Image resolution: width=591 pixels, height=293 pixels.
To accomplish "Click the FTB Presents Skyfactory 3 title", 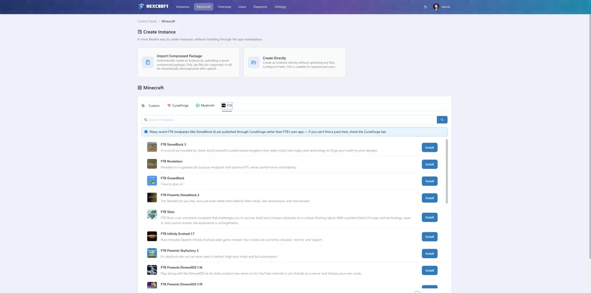I will 180,250.
